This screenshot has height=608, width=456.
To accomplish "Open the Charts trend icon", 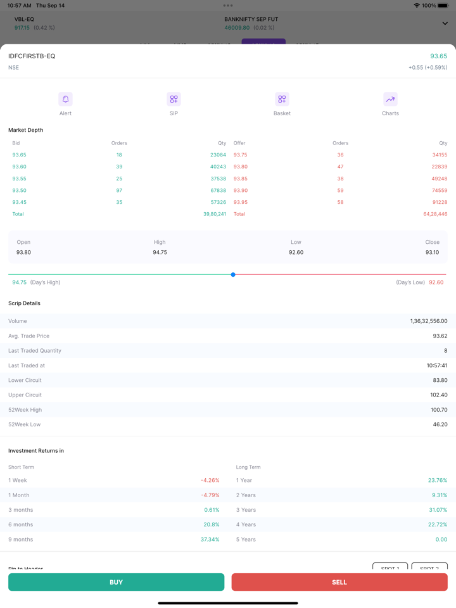I will (x=390, y=99).
